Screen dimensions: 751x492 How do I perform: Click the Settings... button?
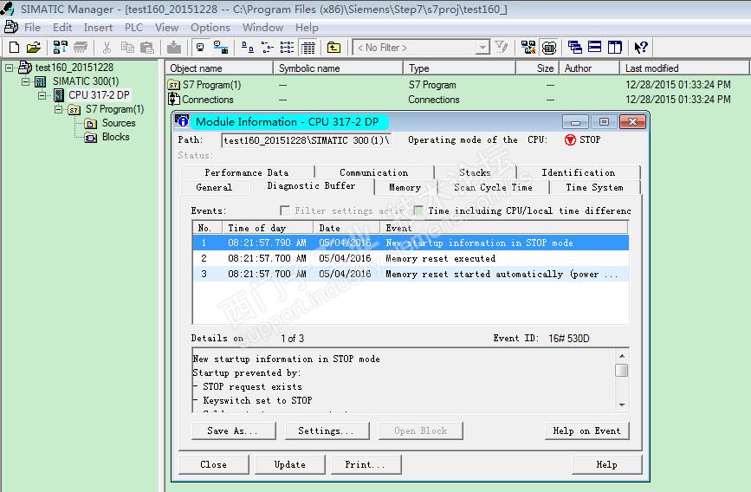pyautogui.click(x=327, y=430)
